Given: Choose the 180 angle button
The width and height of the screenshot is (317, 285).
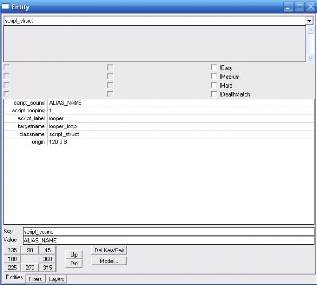Looking at the screenshot, I should click(13, 259).
